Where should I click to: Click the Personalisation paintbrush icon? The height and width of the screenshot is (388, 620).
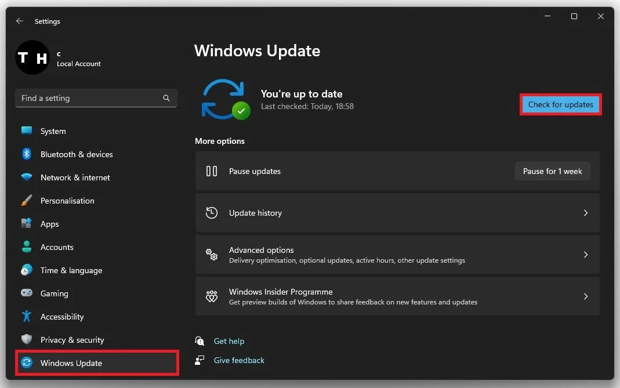[x=27, y=201]
